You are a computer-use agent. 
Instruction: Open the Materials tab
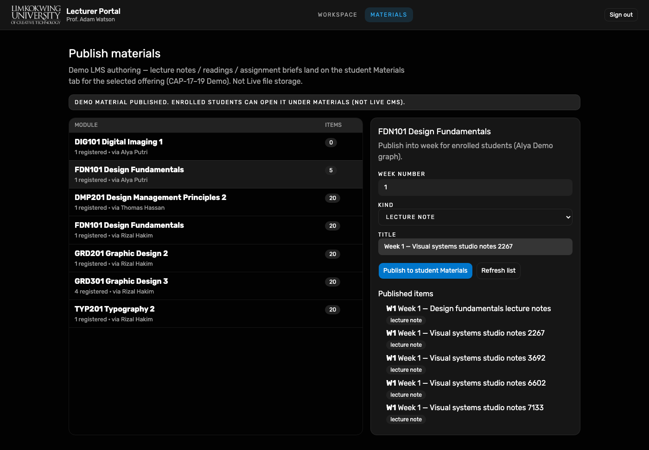click(388, 15)
